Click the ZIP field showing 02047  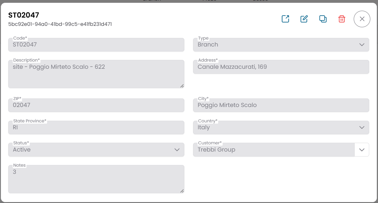pyautogui.click(x=96, y=105)
